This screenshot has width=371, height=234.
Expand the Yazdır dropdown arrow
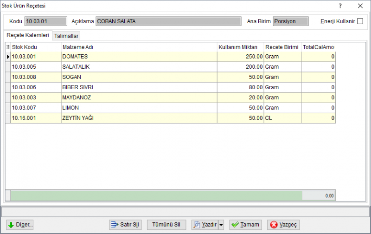tap(221, 225)
